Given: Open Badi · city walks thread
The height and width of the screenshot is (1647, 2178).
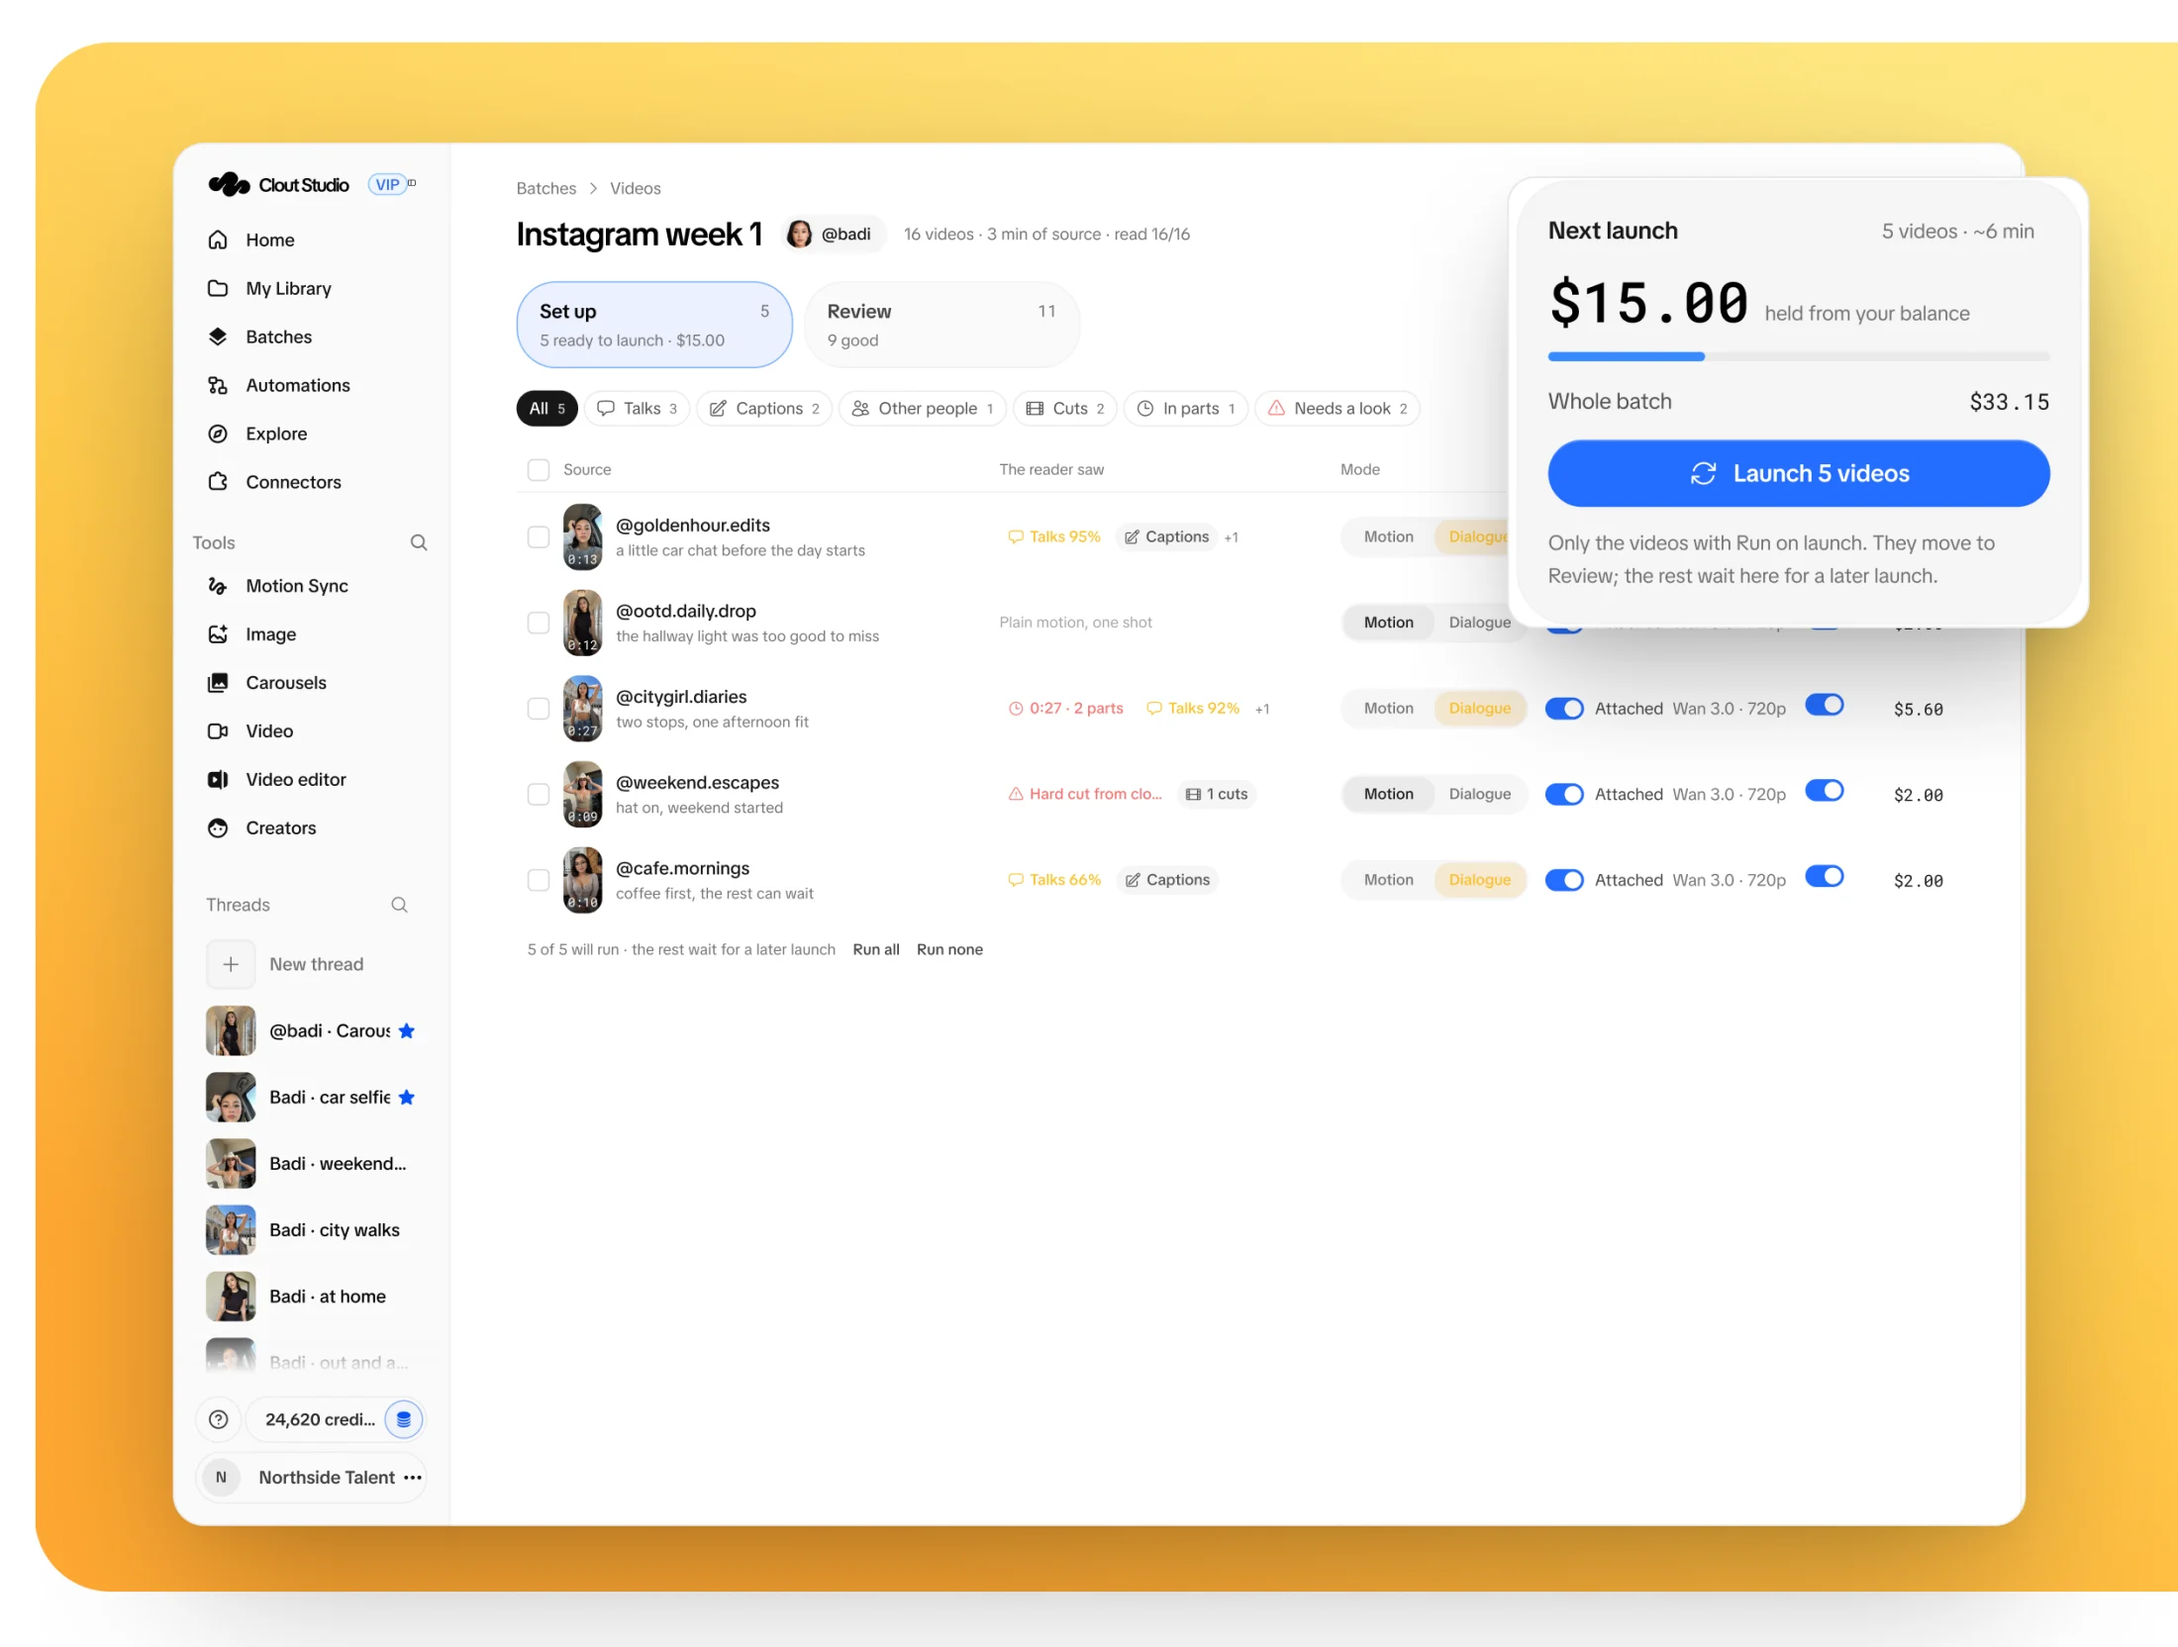Looking at the screenshot, I should click(x=309, y=1229).
